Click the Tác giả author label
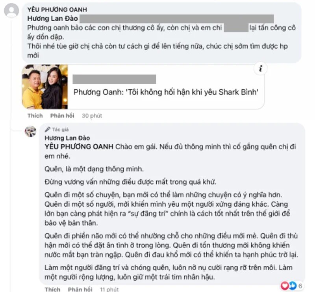 point(61,129)
